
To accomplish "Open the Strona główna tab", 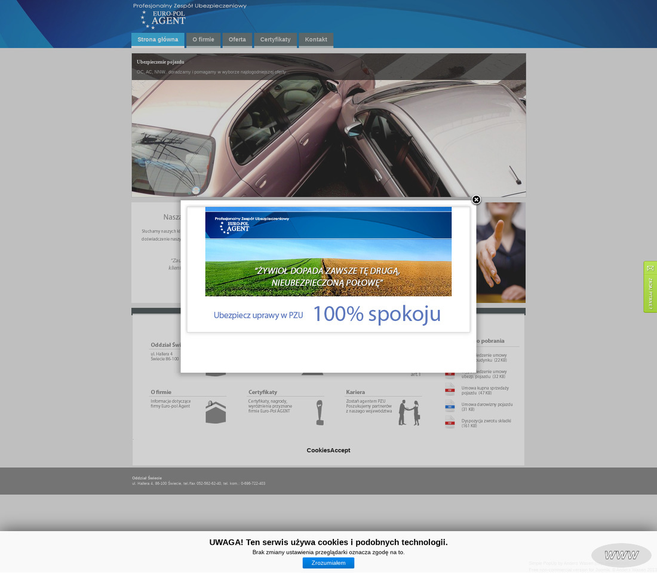I will [x=158, y=40].
